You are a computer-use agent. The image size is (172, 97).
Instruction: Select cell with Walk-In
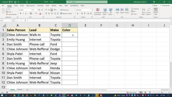(x=40, y=35)
